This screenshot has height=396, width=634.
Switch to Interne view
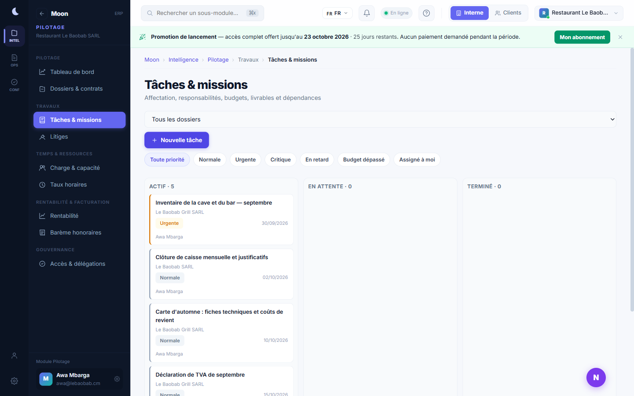point(469,13)
